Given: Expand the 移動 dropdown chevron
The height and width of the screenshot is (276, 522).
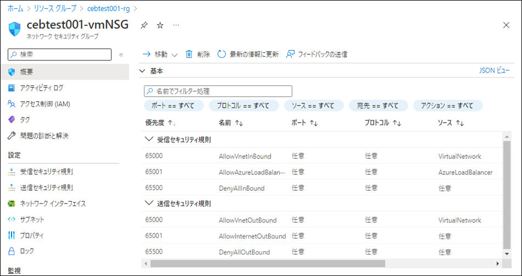Looking at the screenshot, I should 174,55.
